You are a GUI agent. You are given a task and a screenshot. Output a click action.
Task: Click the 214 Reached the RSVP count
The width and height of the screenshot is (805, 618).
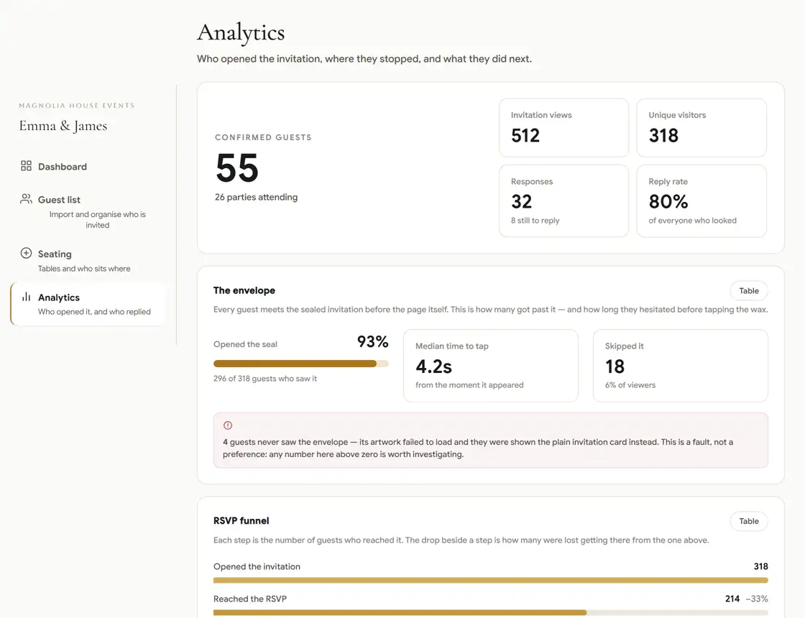click(x=732, y=599)
